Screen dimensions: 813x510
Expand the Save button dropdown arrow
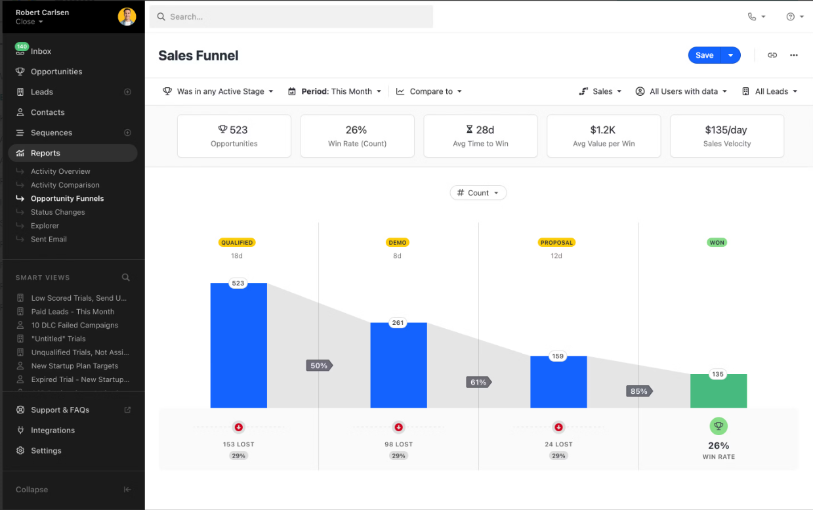click(x=730, y=55)
